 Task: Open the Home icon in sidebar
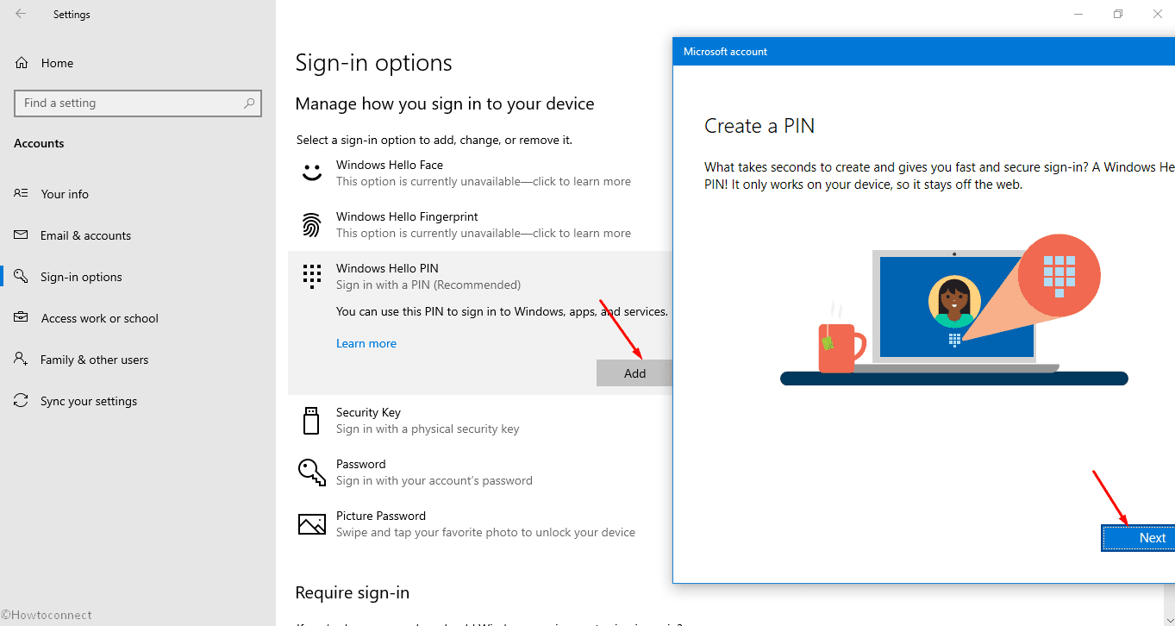pyautogui.click(x=22, y=63)
